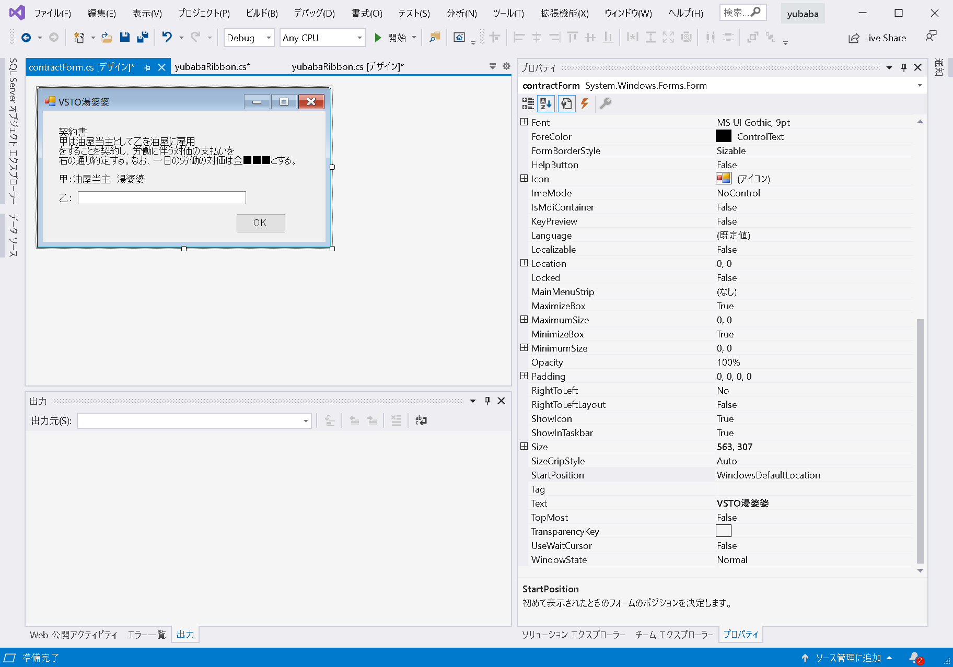Open Property Pages wrench icon

click(606, 103)
